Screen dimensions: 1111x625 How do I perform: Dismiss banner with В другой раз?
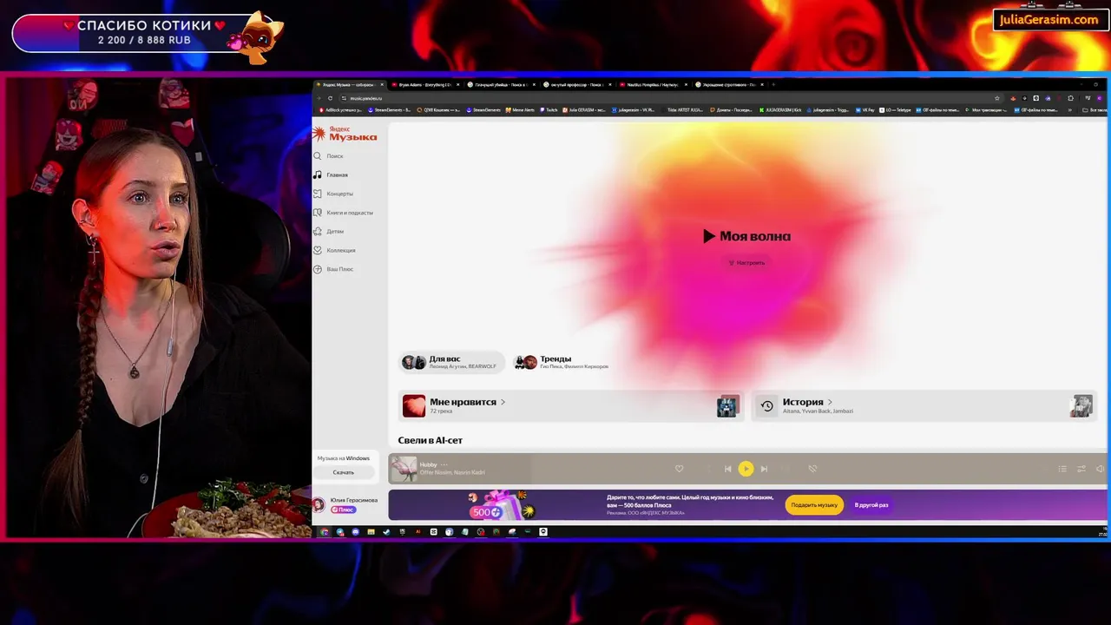(x=871, y=505)
